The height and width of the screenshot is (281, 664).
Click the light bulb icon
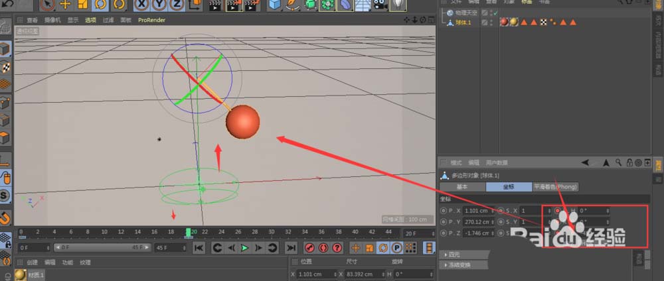pos(398,5)
